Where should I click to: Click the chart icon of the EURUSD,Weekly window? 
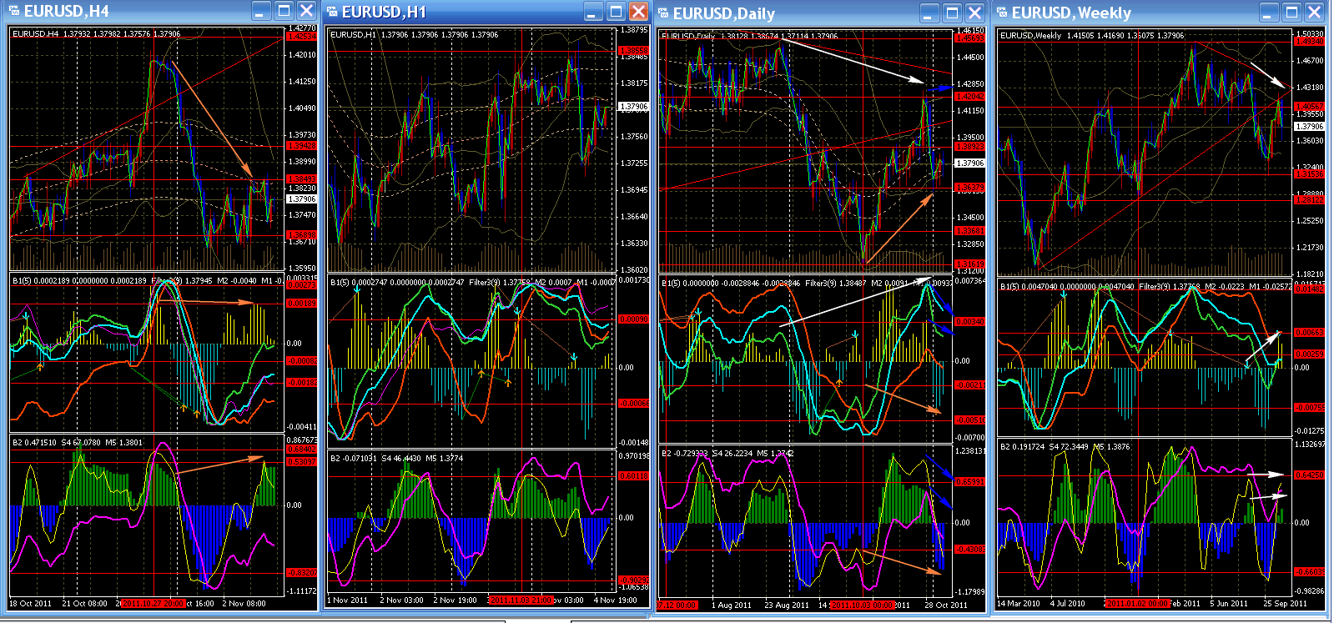click(1002, 13)
